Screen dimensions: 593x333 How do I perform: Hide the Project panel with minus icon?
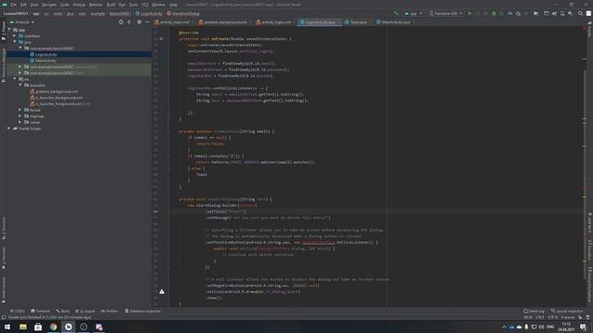147,22
